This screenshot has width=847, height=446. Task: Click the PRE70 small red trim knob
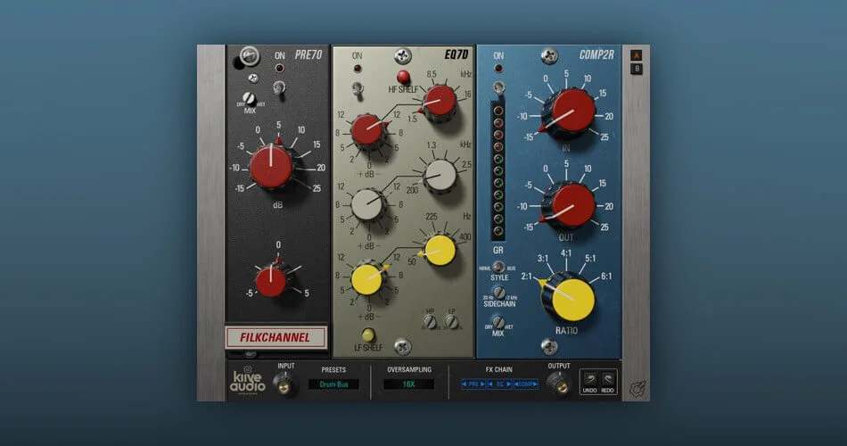pyautogui.click(x=271, y=281)
